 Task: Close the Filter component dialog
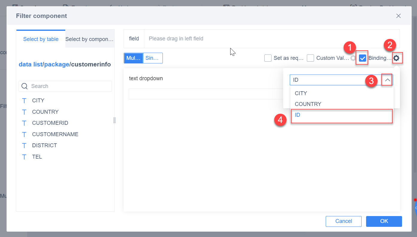(x=398, y=16)
